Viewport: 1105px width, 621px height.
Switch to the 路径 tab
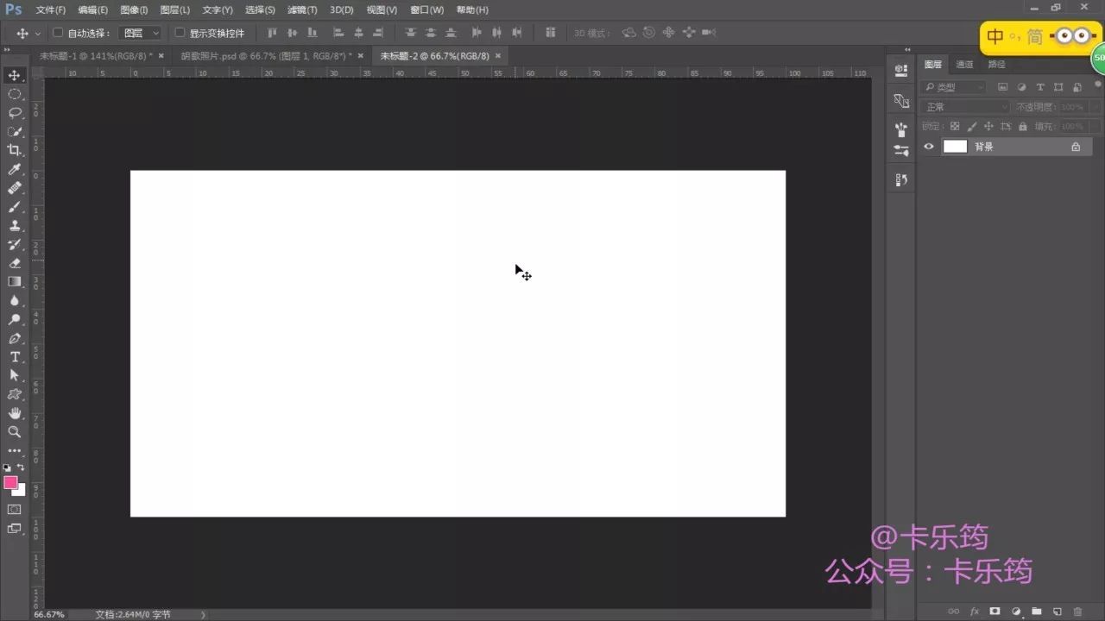point(996,64)
